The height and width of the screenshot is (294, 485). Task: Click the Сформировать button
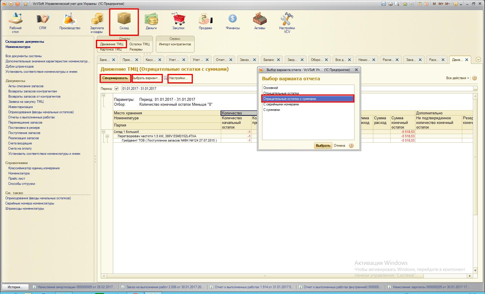tap(115, 78)
